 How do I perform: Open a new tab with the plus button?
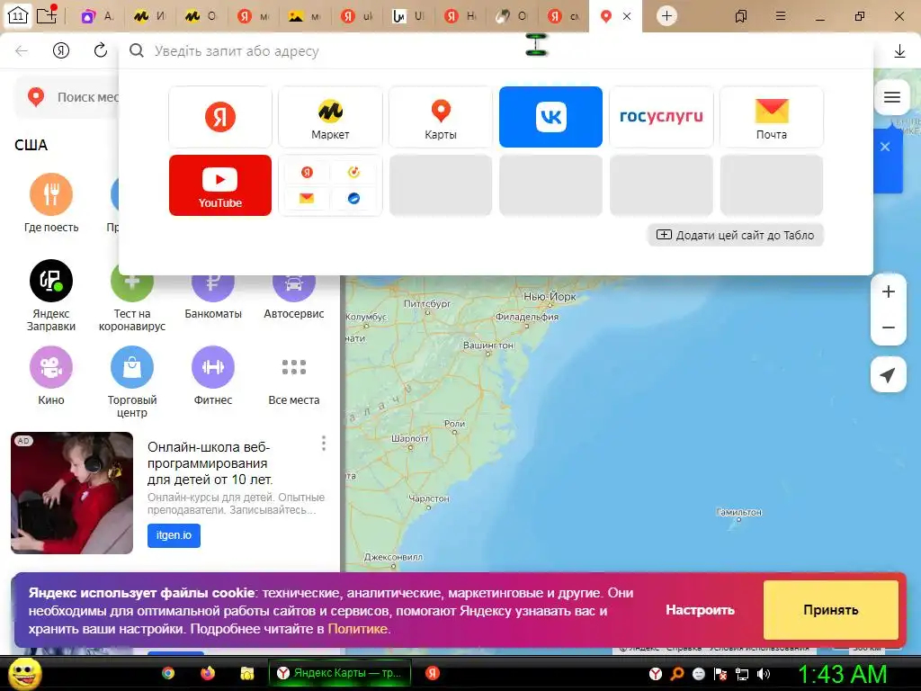coord(666,16)
